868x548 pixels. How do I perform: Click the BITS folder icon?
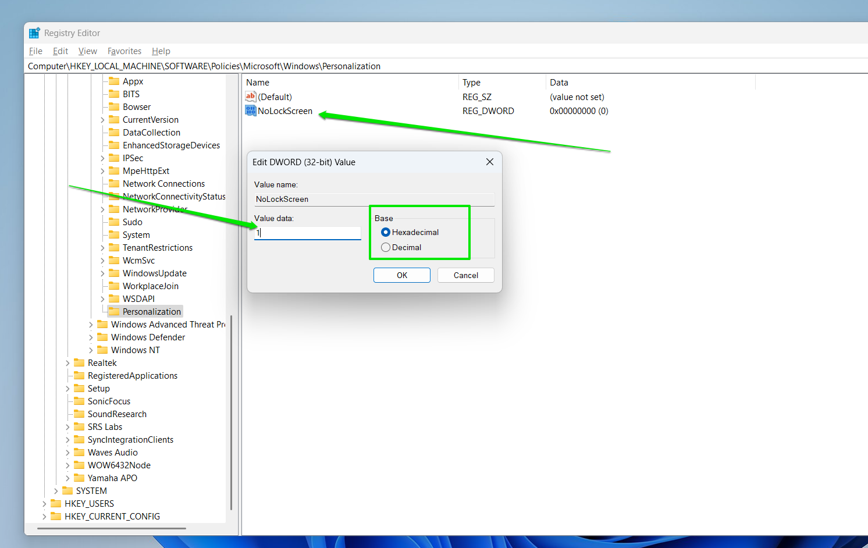115,94
